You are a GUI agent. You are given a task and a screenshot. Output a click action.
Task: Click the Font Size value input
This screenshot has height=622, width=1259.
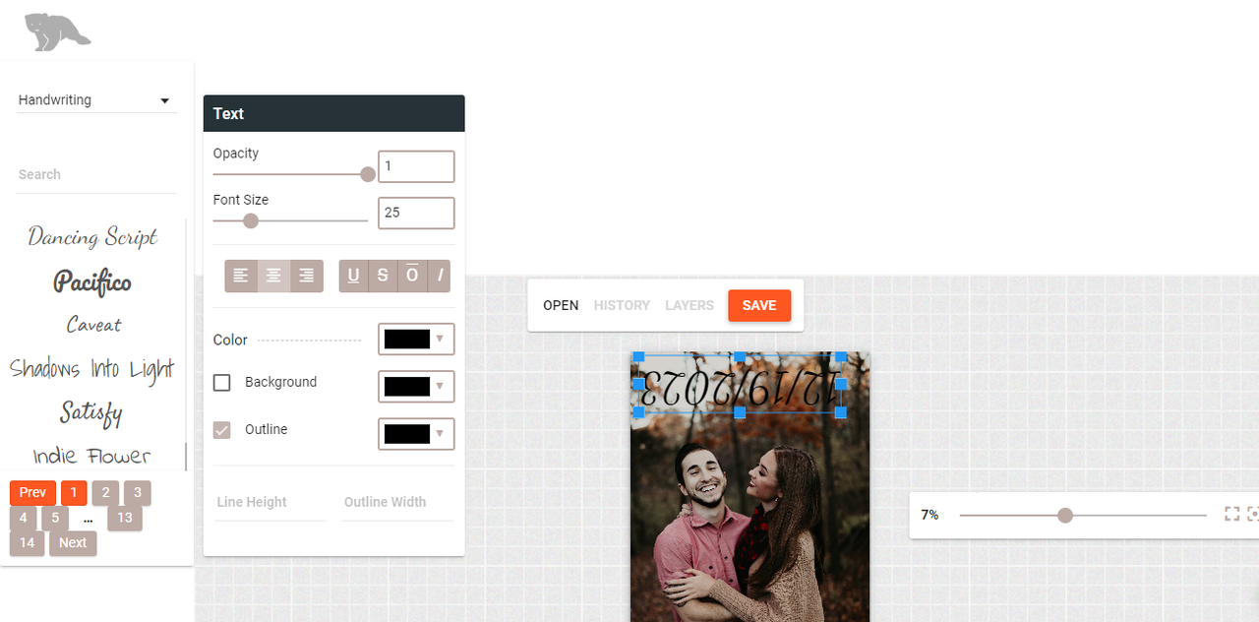coord(416,213)
